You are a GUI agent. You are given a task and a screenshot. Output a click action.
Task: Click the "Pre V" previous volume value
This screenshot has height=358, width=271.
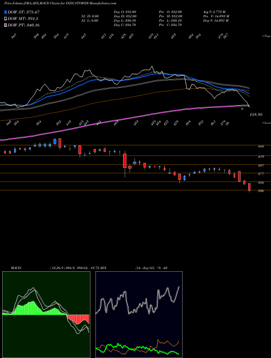(216, 16)
